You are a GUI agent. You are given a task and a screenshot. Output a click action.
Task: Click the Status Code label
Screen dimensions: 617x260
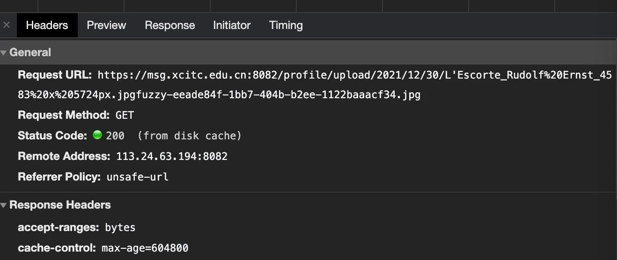click(x=52, y=136)
